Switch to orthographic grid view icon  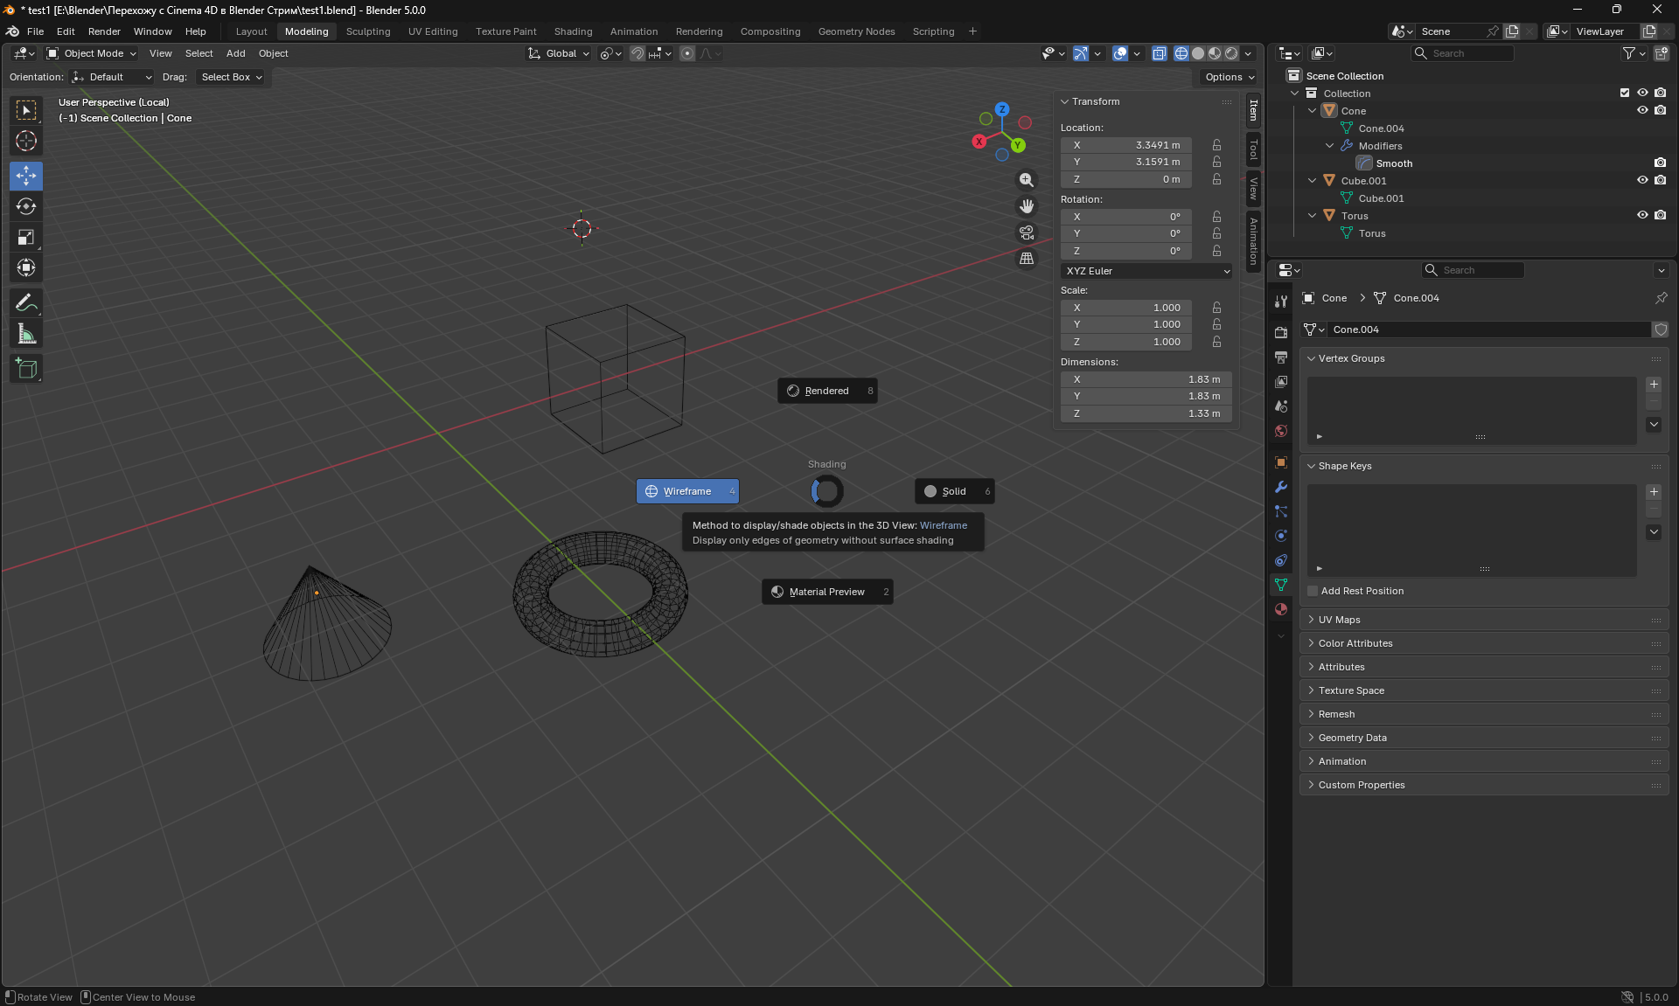click(x=1027, y=259)
